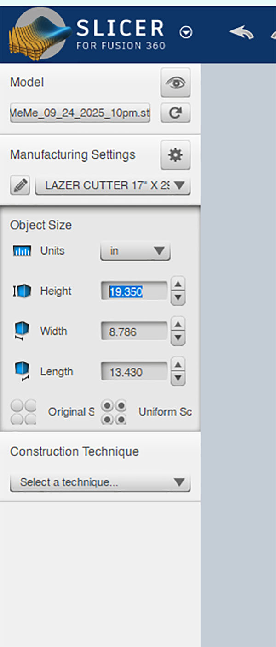The height and width of the screenshot is (647, 276).
Task: Decrease Height with the down arrow
Action: pos(178,298)
